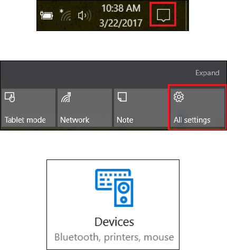Screen dimensions: 227x250
Task: Expand the quick actions panel
Action: pos(207,73)
